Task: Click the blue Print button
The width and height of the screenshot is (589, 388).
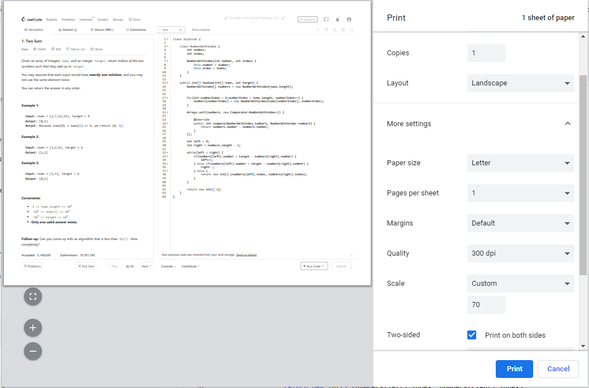Action: [514, 368]
